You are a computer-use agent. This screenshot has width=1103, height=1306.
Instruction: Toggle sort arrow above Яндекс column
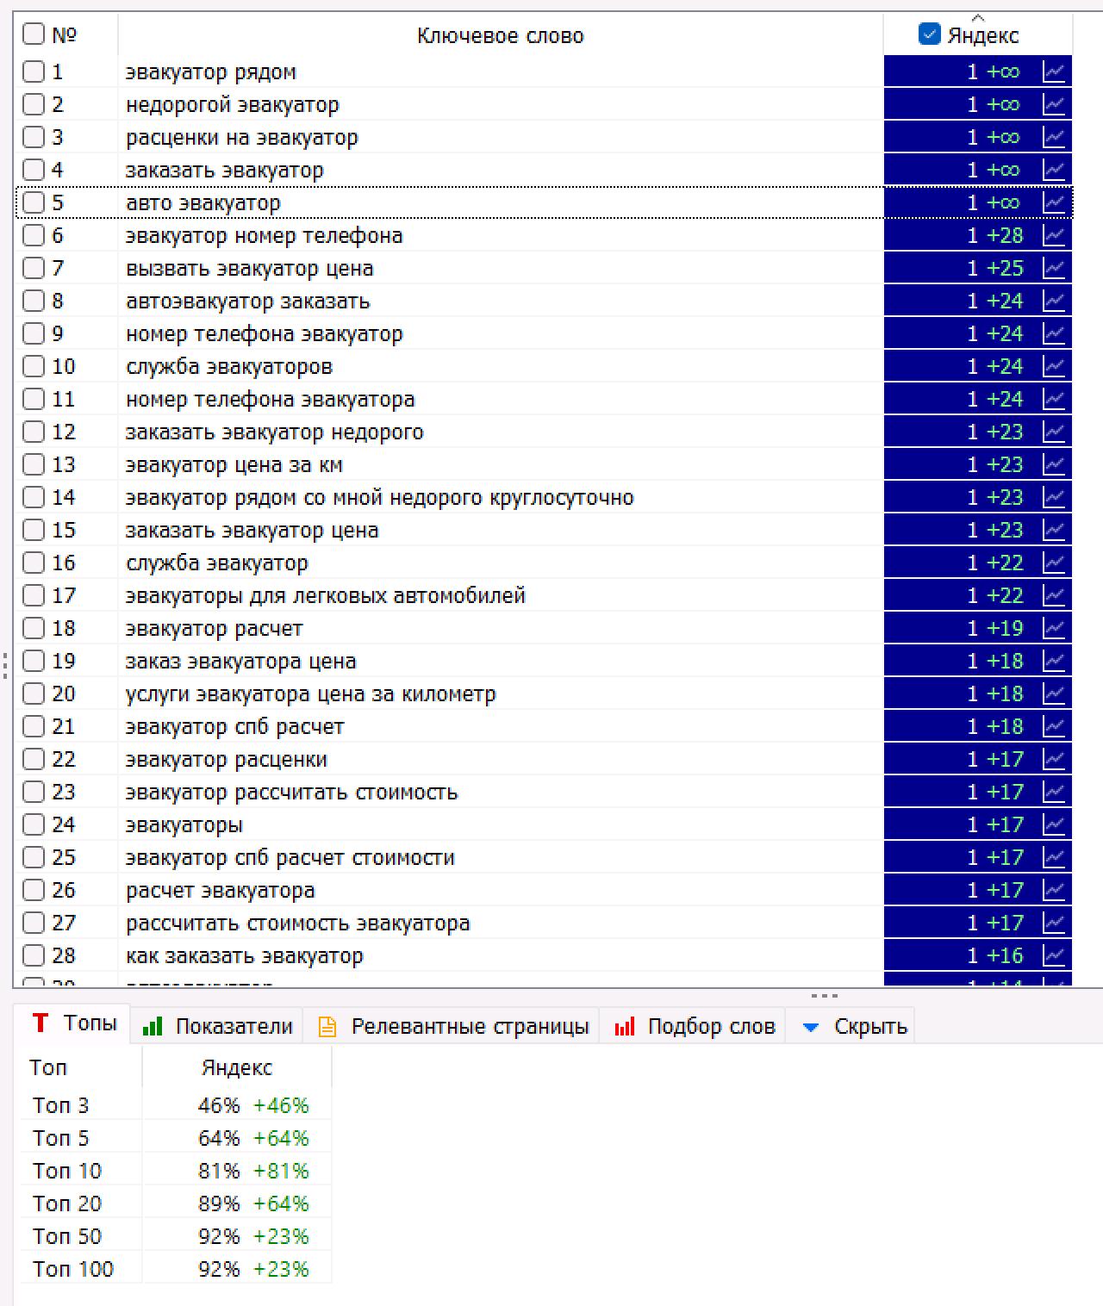[x=977, y=17]
